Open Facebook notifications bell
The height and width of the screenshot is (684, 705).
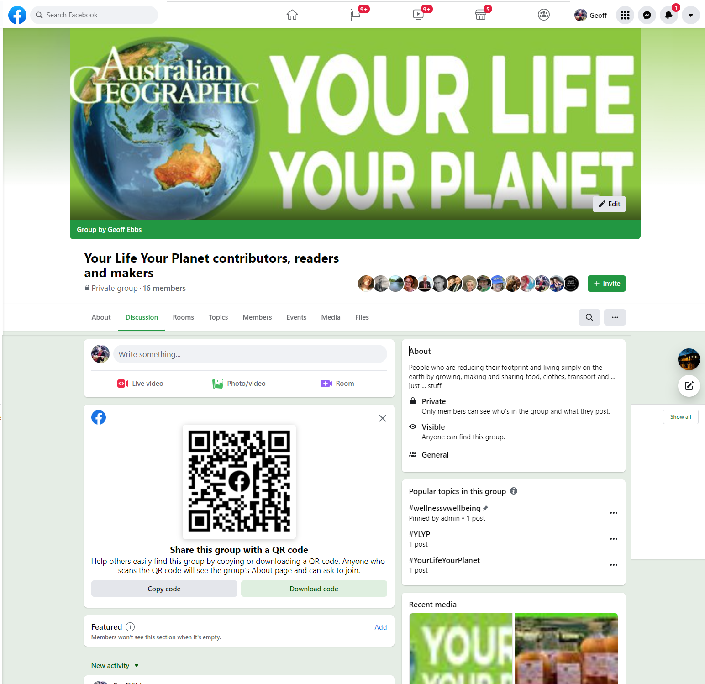(669, 15)
